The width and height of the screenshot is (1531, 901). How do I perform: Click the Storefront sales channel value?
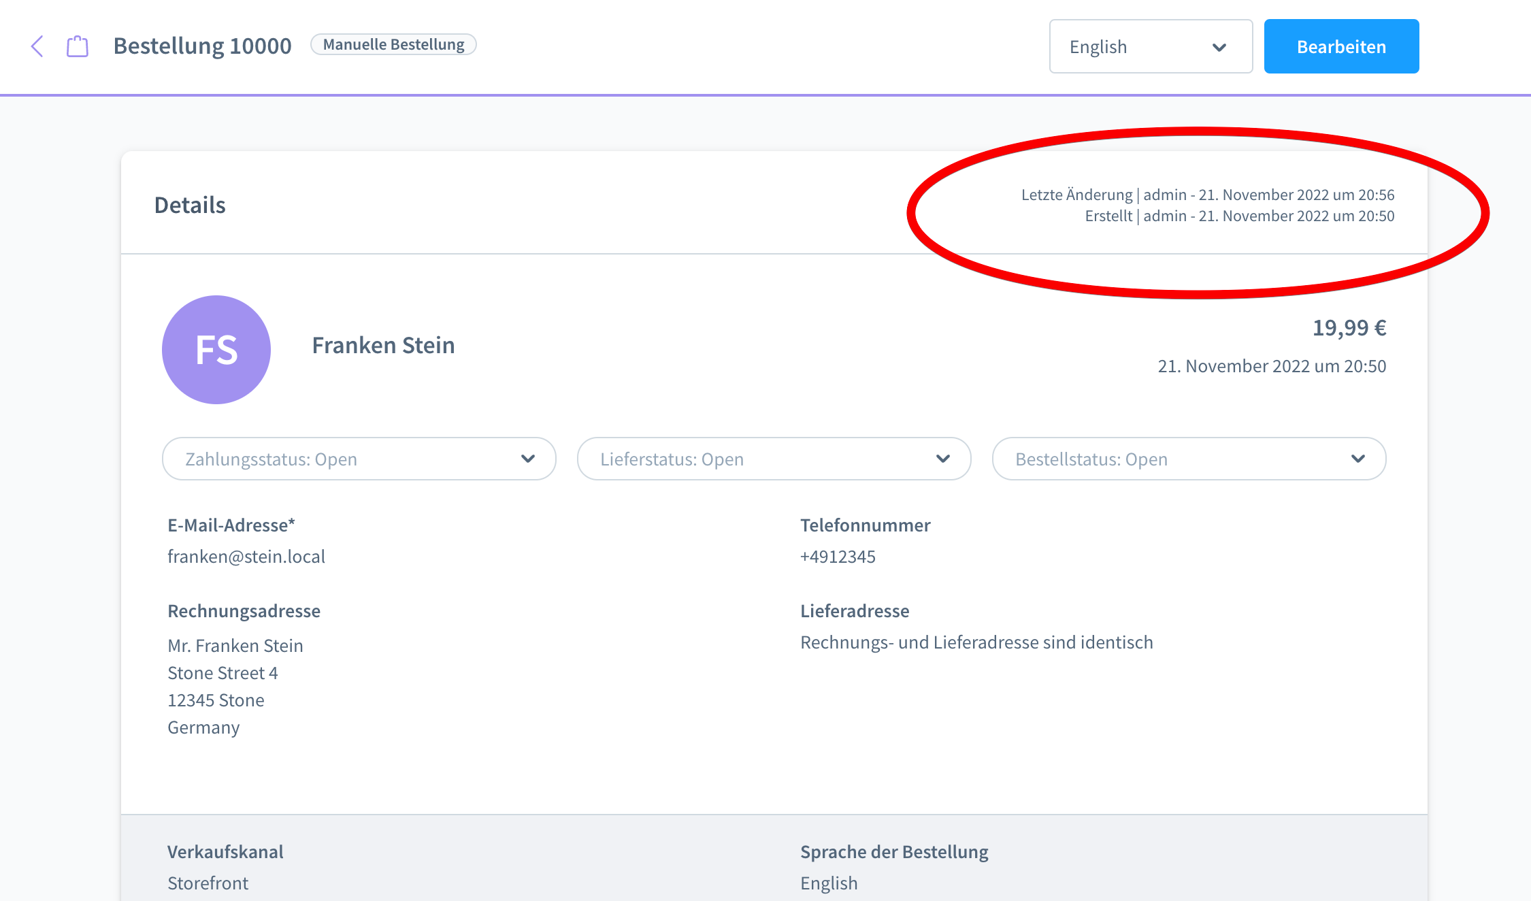point(208,883)
